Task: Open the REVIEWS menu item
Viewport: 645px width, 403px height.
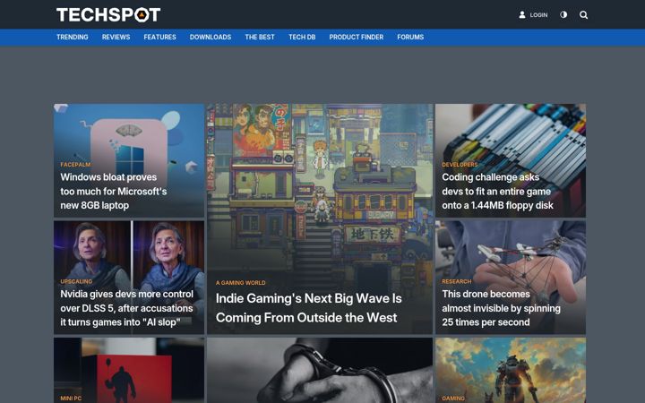Action: (x=116, y=37)
